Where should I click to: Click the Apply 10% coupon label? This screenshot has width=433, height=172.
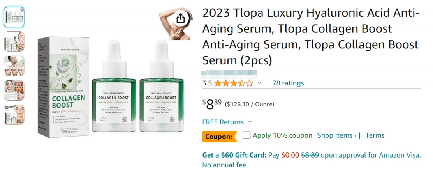[x=282, y=135]
